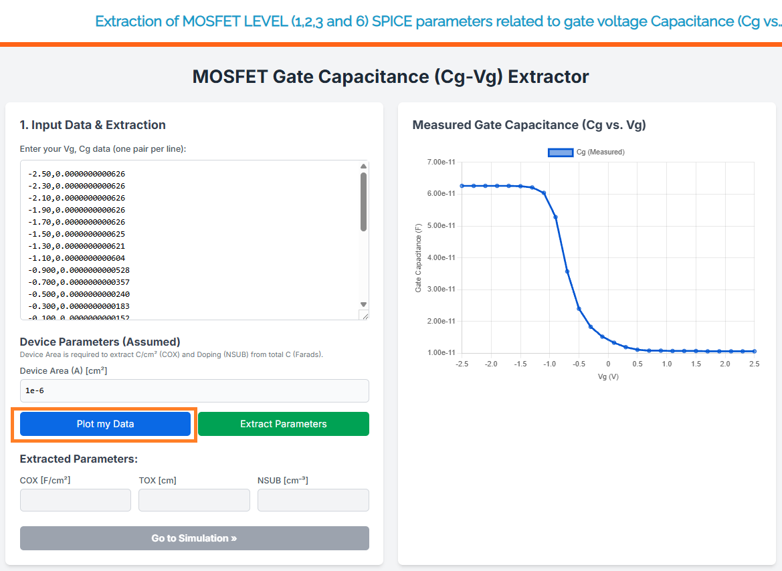The image size is (782, 571).
Task: Click the -1.50 data line in textarea
Action: (76, 234)
